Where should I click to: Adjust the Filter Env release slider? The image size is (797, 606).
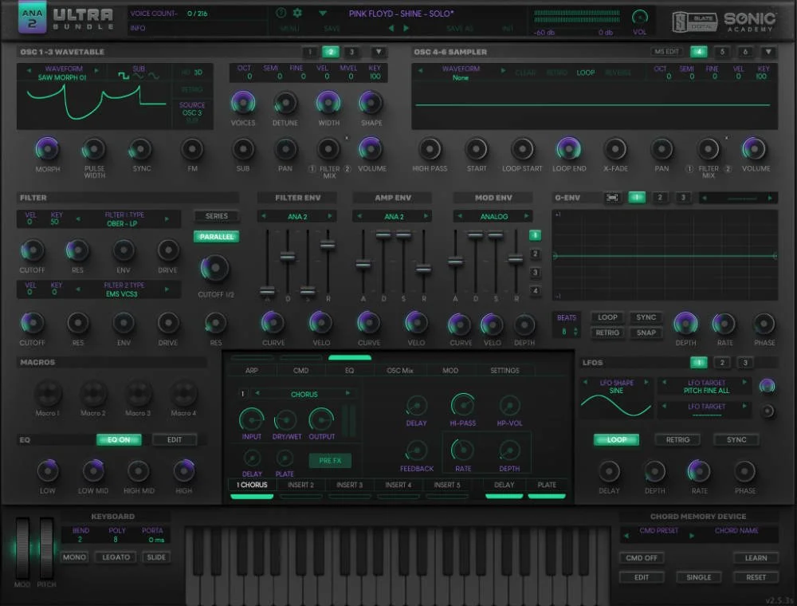pos(328,245)
